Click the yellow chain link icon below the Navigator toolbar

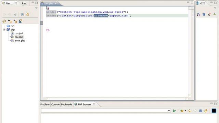click(x=4, y=21)
